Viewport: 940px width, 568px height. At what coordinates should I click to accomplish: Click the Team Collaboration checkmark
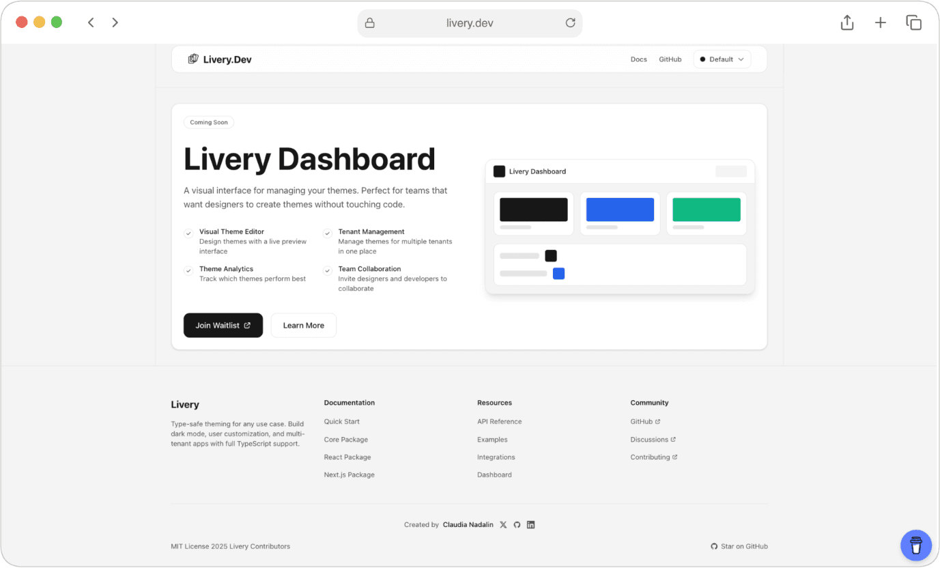point(328,270)
